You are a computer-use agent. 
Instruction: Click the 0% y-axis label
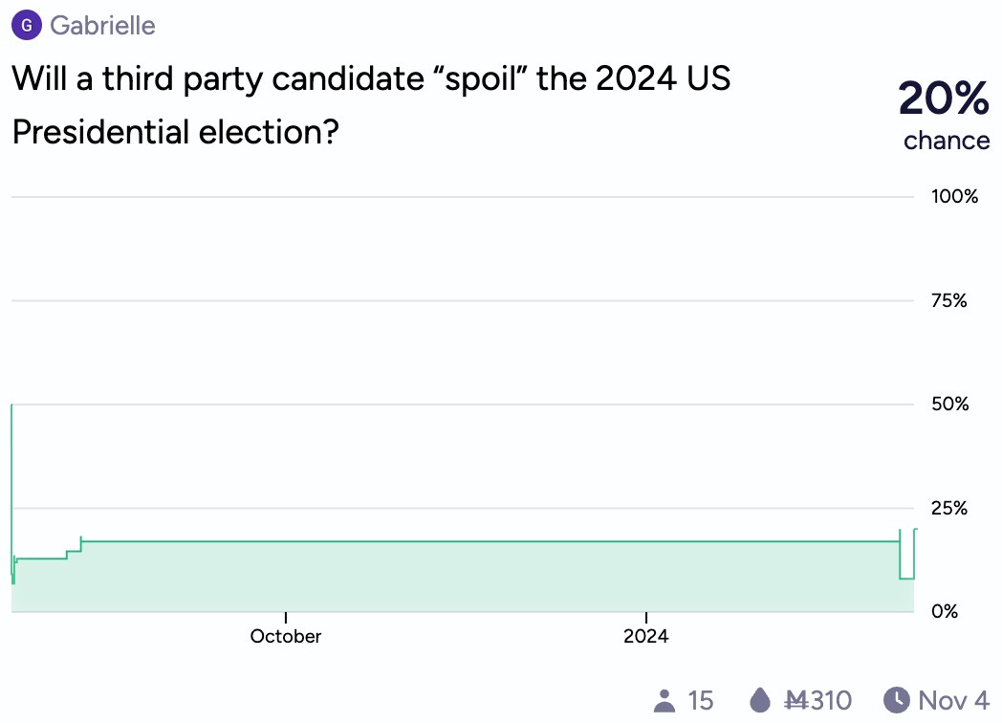tap(945, 611)
